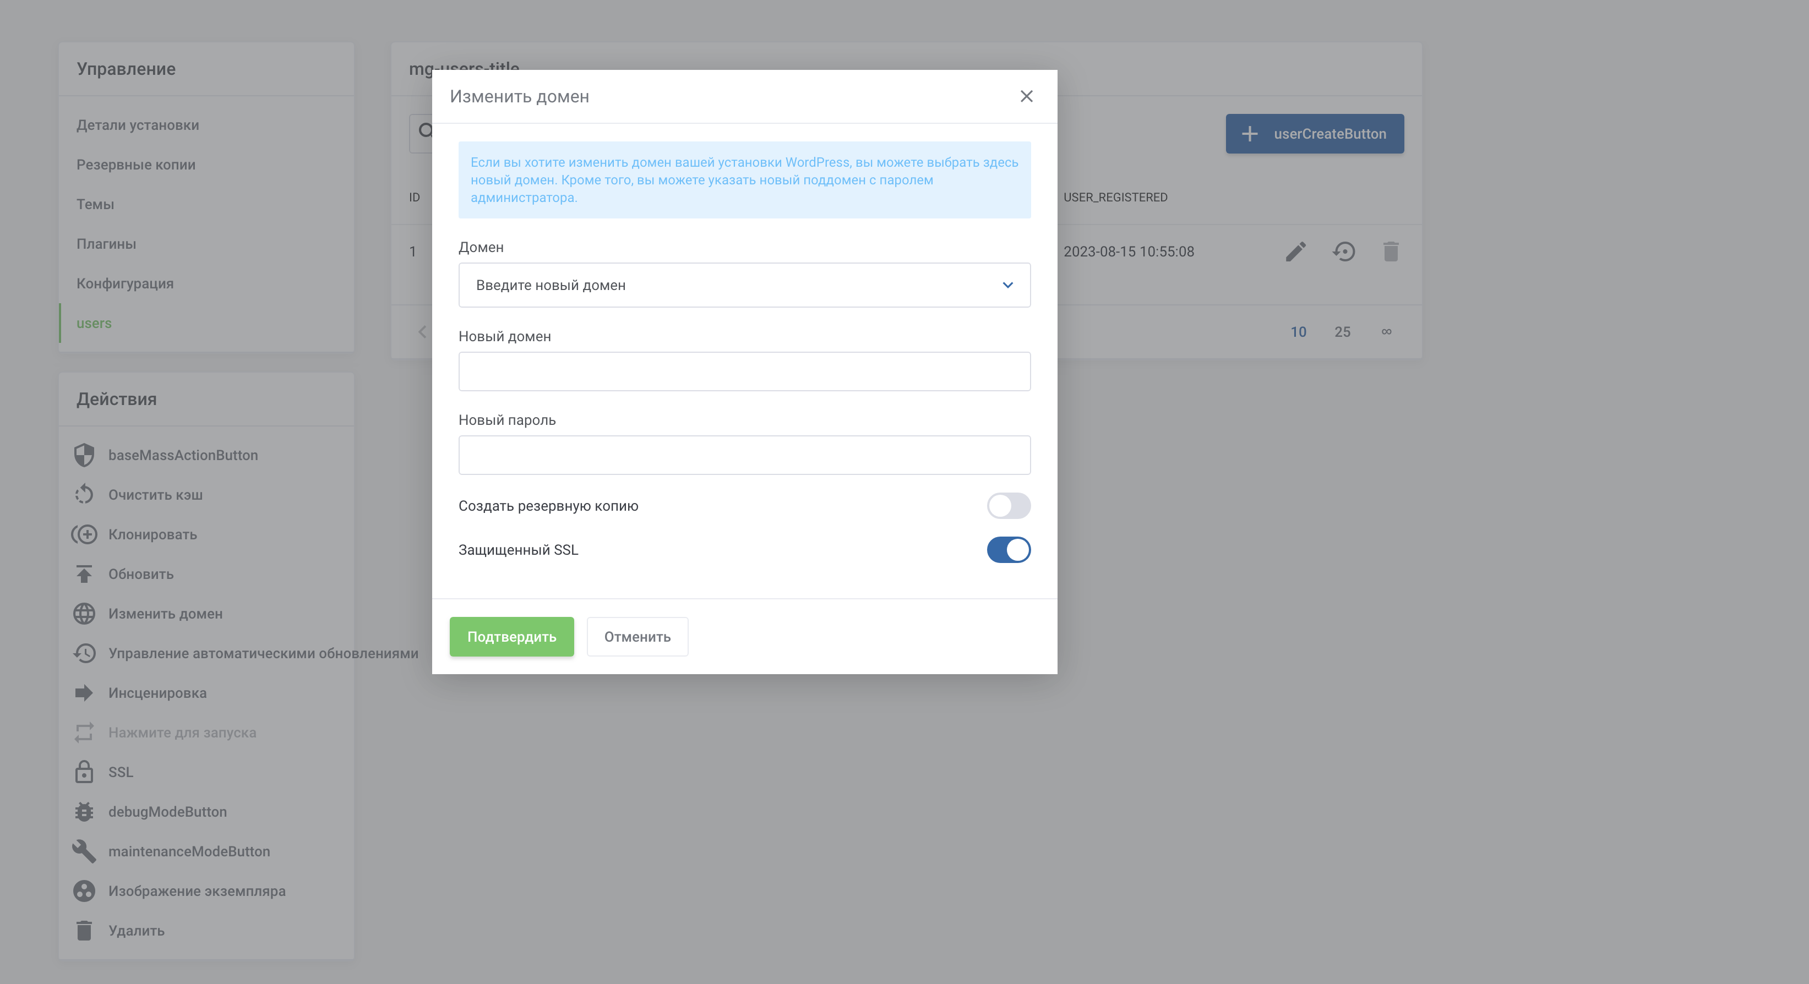Click the Изображение экземпляра icon
The image size is (1809, 984).
point(84,890)
